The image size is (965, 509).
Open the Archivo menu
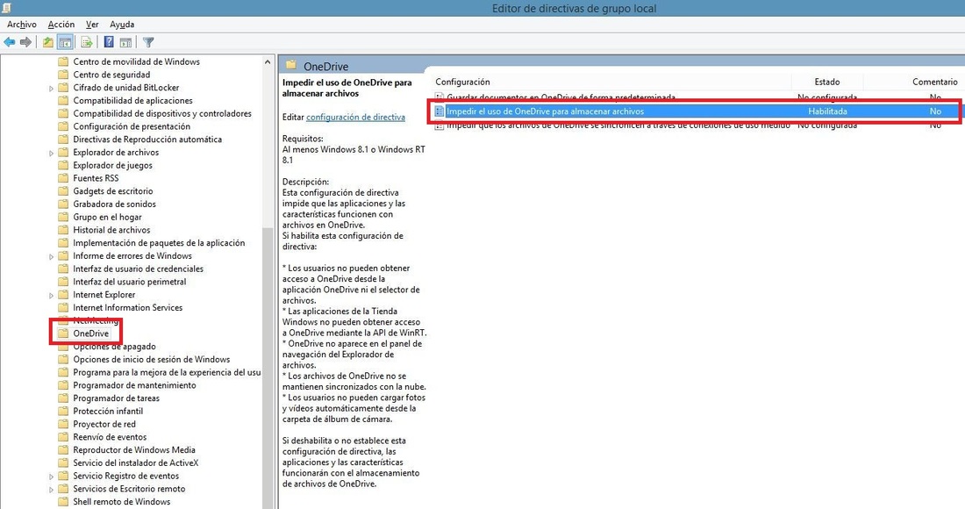tap(22, 25)
